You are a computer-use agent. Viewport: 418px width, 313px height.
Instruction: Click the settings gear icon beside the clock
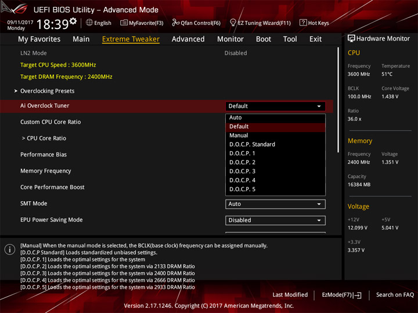pyautogui.click(x=73, y=21)
